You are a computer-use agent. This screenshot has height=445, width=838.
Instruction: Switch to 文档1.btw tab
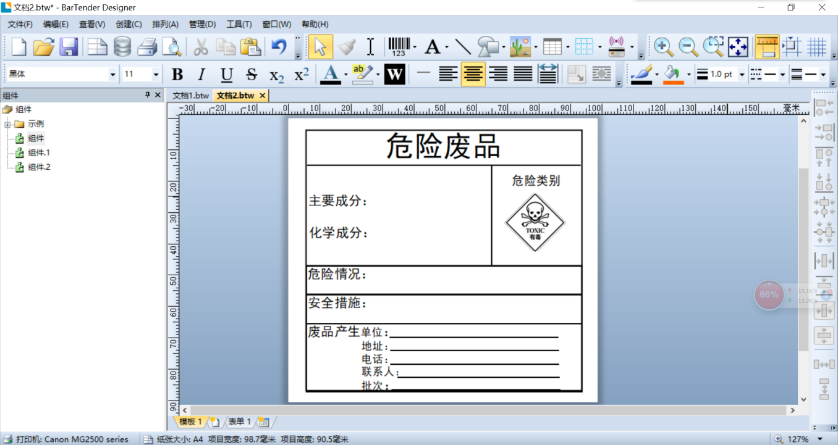190,95
